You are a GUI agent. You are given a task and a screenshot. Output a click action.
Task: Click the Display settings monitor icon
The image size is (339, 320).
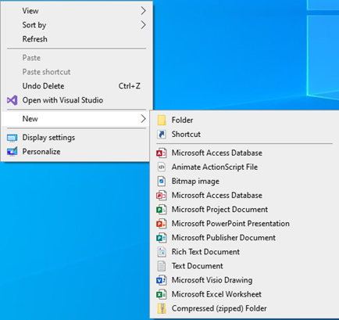coord(12,138)
